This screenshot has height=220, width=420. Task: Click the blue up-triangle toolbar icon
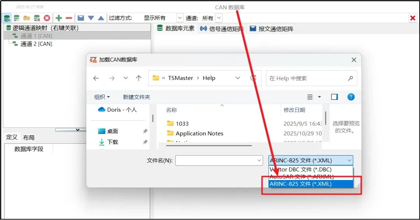click(x=101, y=18)
